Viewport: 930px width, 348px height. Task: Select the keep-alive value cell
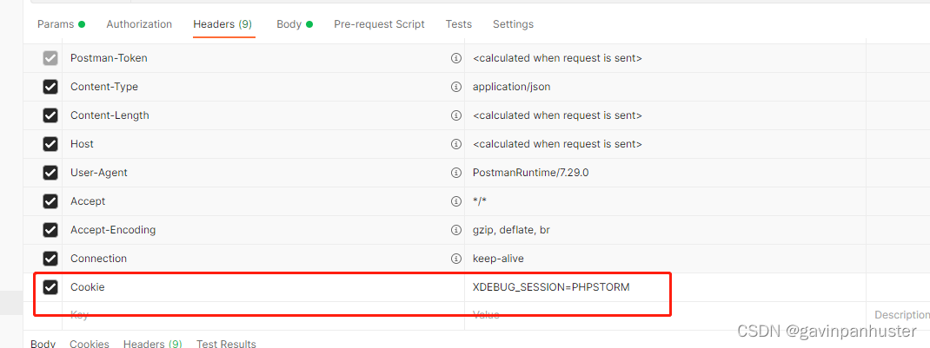pyautogui.click(x=665, y=259)
